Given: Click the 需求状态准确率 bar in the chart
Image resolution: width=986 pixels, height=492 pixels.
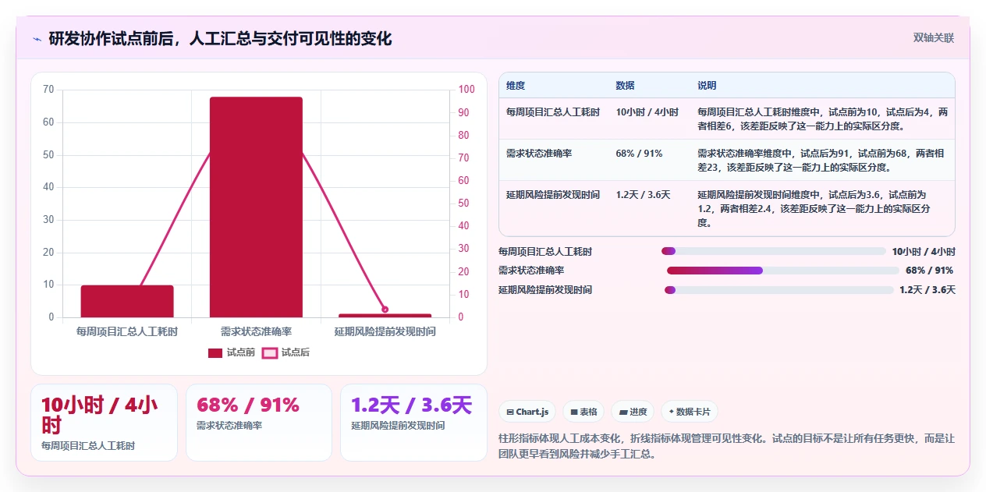Looking at the screenshot, I should (x=256, y=207).
